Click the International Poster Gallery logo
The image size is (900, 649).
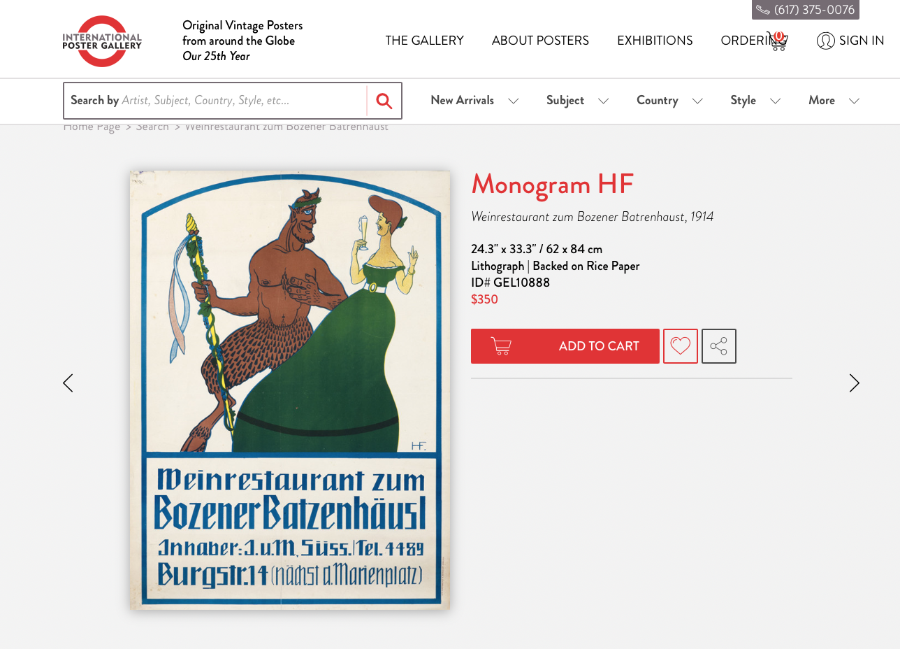pos(102,41)
